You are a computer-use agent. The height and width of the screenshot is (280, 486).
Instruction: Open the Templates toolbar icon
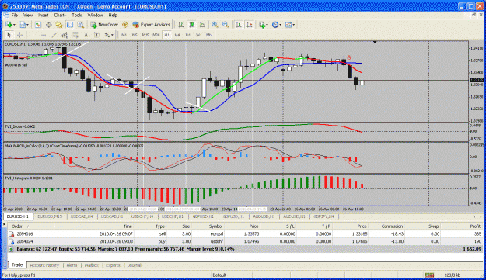coord(288,25)
